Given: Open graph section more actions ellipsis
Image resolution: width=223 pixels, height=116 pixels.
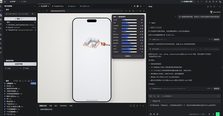Looking at the screenshot, I should pos(34,81).
